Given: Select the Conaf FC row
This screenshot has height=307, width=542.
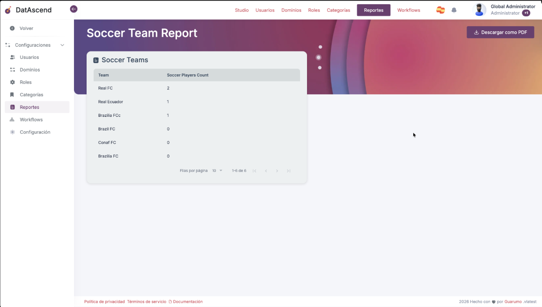Looking at the screenshot, I should [x=197, y=143].
